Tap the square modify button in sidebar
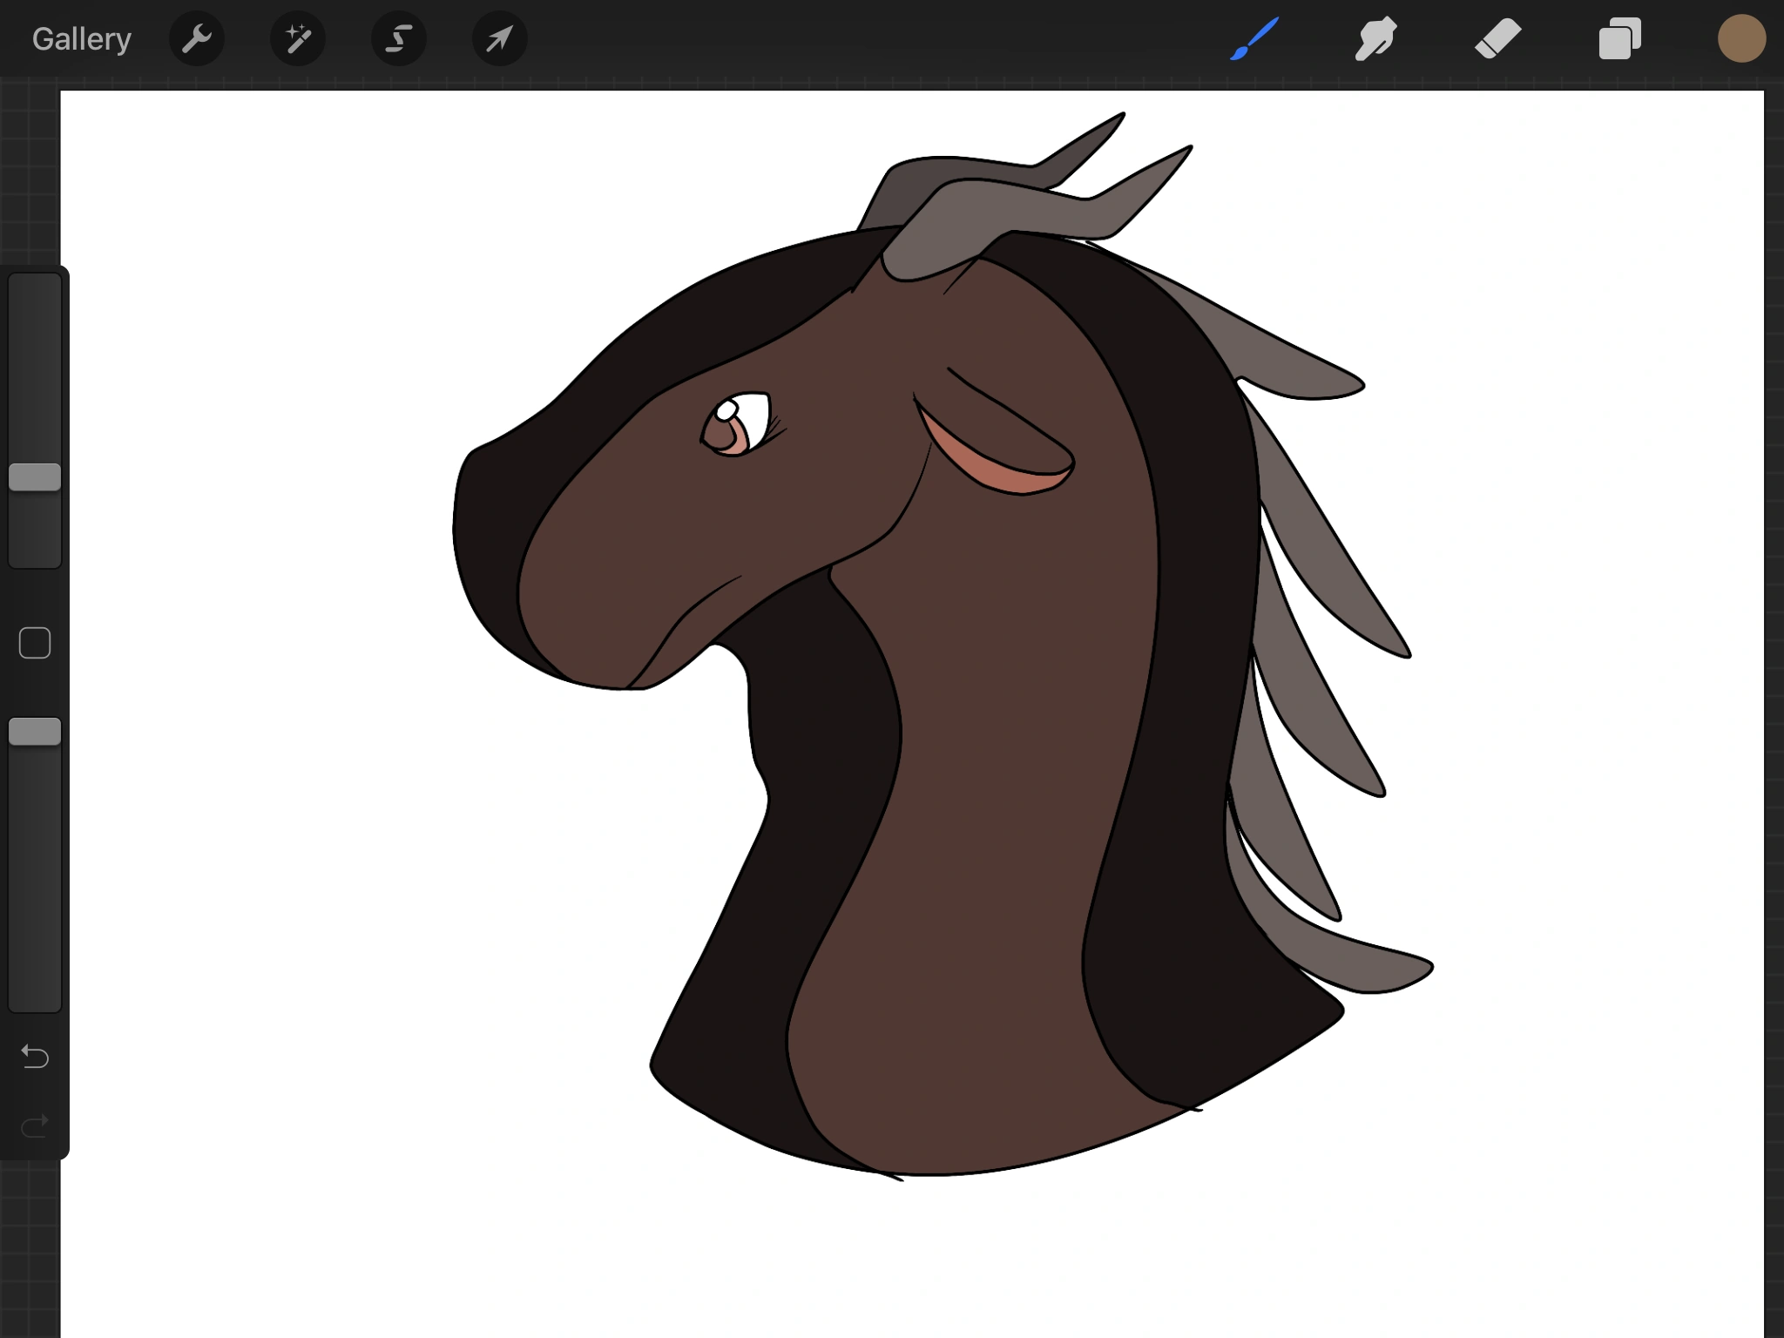 (x=35, y=643)
